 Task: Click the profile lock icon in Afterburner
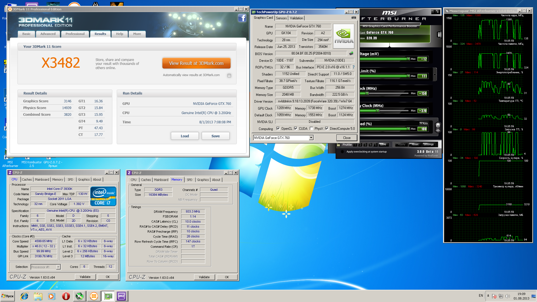[338, 145]
